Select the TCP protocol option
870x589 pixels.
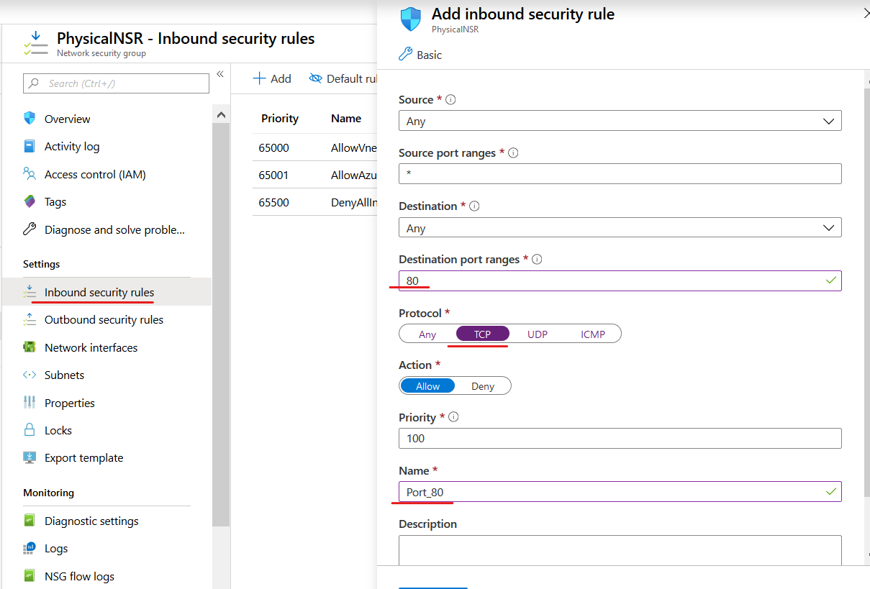click(482, 334)
